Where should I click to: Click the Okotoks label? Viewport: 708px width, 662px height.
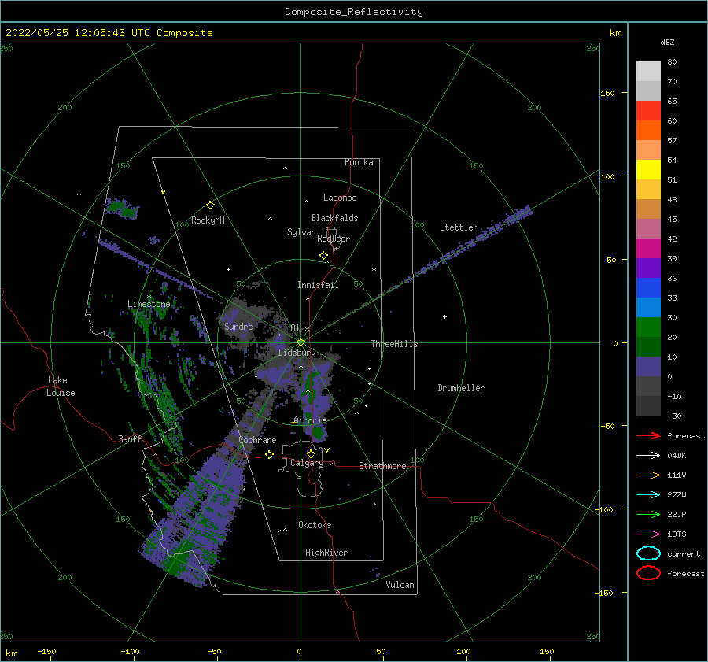click(x=315, y=526)
